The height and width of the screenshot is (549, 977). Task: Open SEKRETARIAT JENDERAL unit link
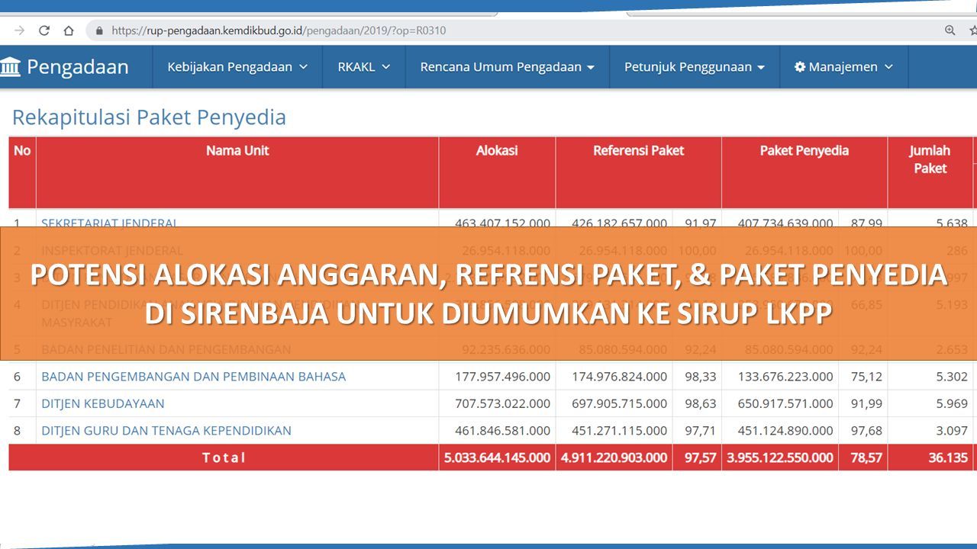click(109, 223)
